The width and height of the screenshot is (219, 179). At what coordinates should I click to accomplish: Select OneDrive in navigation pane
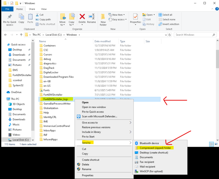coord(16,92)
